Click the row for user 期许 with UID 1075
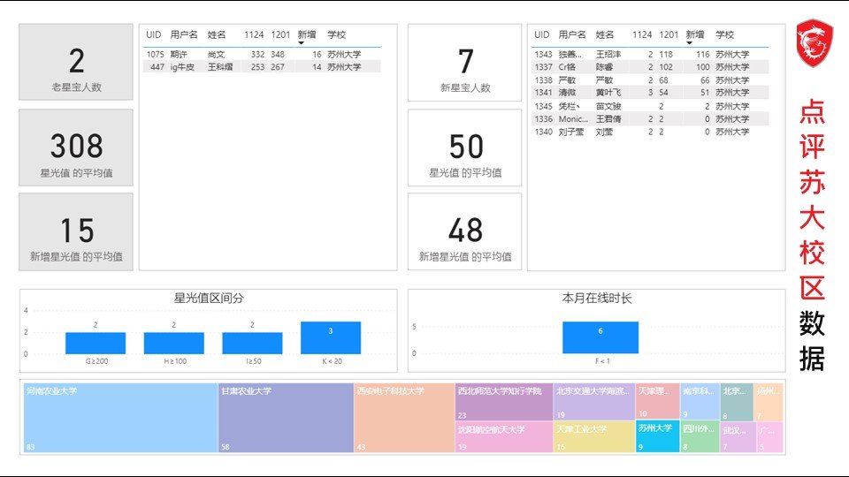 pos(262,54)
